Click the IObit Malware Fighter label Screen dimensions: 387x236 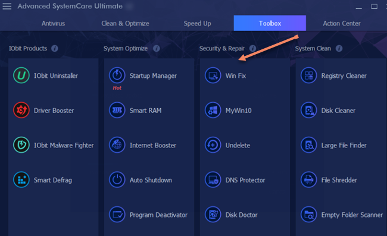click(64, 145)
